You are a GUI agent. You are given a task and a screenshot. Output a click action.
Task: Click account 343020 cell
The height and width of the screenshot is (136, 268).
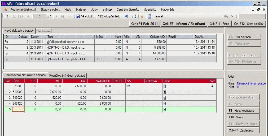pyautogui.click(x=18, y=98)
